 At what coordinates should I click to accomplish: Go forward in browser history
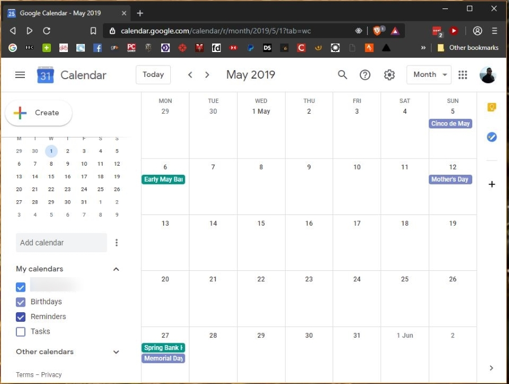click(29, 31)
